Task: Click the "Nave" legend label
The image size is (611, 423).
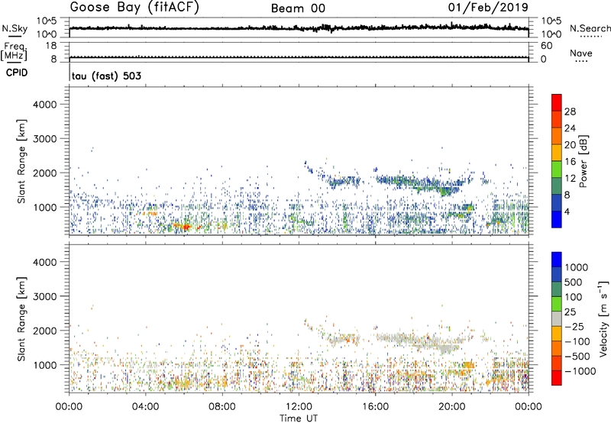Action: 581,53
